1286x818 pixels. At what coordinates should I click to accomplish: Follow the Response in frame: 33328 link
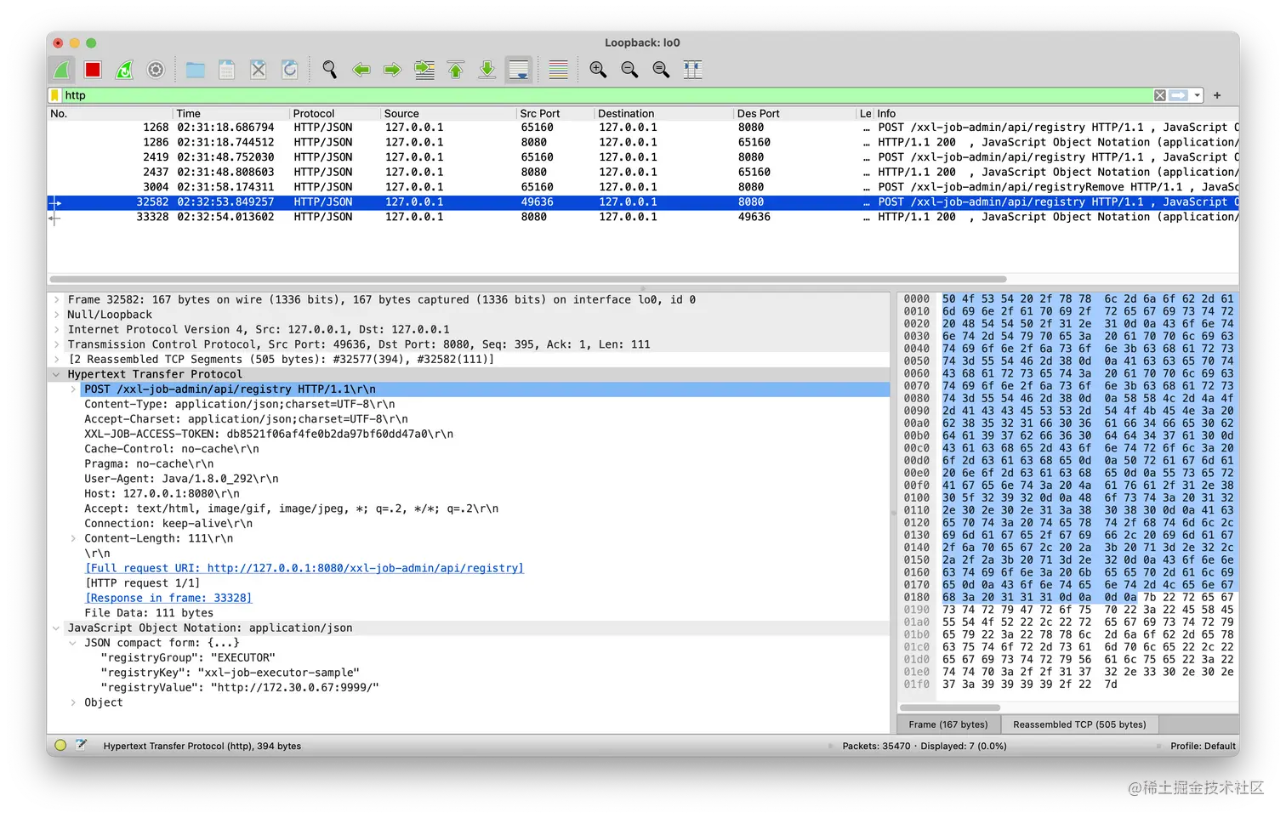click(x=168, y=598)
